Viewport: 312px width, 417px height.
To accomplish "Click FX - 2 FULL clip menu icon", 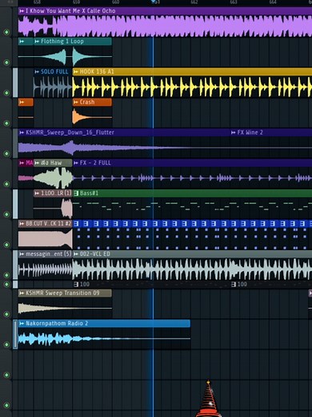I will coord(76,163).
